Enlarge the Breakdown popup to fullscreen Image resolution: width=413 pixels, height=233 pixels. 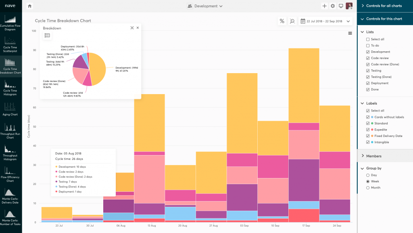pyautogui.click(x=131, y=28)
